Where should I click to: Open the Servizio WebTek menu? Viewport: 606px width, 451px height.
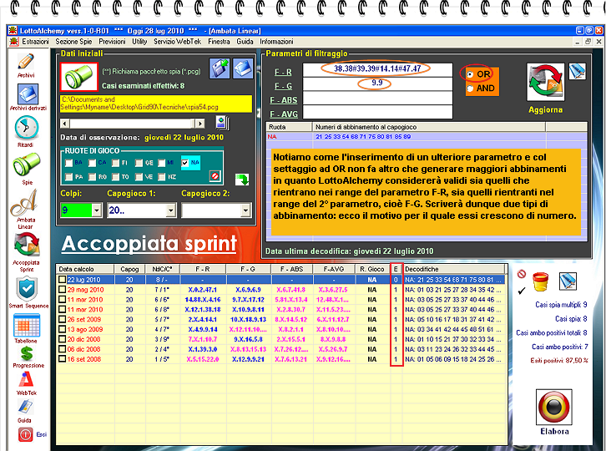point(178,42)
